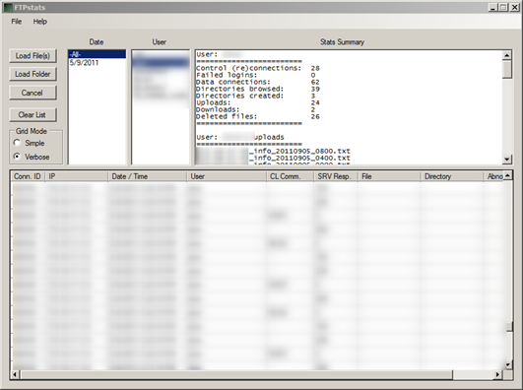
Task: Click the 'Data connections' stats line
Action: point(258,82)
